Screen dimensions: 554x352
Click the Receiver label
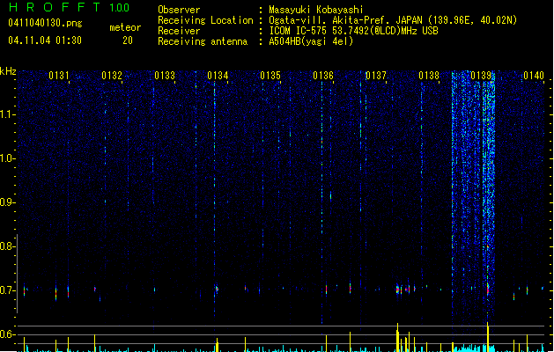click(x=179, y=31)
